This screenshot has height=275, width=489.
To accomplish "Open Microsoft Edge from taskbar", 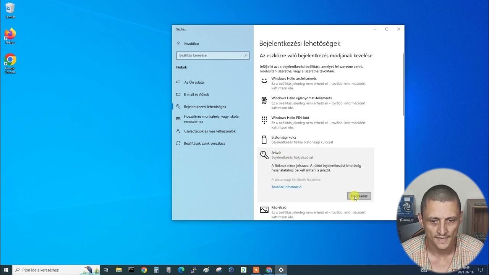I will coord(181,270).
